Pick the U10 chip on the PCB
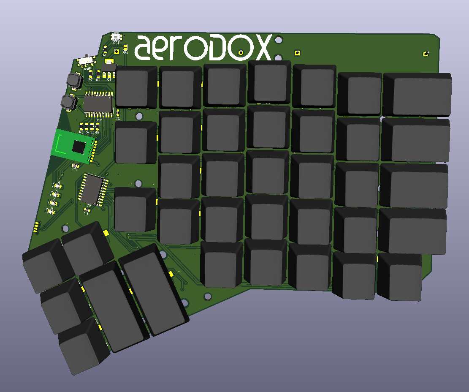The height and width of the screenshot is (392, 469). (98, 104)
